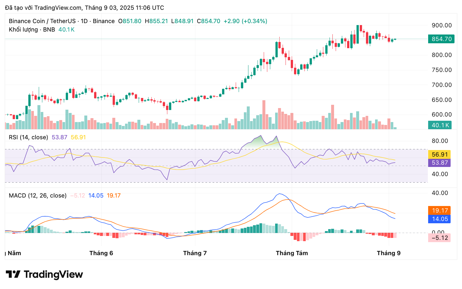This screenshot has width=462, height=289.
Task: Click the orange 19.17 MACD signal axis tag
Action: tap(440, 211)
